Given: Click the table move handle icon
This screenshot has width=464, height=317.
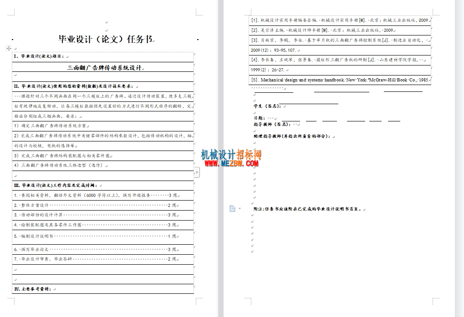Looking at the screenshot, I should click(x=9, y=49).
